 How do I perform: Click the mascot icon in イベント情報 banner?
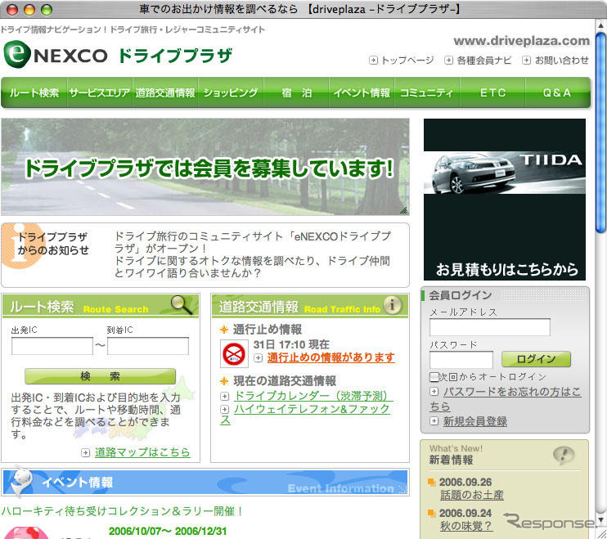[x=20, y=481]
